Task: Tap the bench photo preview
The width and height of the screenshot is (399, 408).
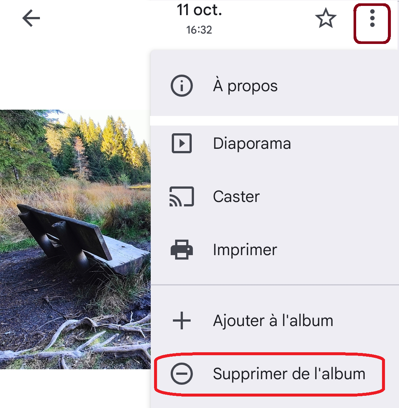Action: pyautogui.click(x=75, y=239)
